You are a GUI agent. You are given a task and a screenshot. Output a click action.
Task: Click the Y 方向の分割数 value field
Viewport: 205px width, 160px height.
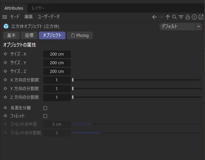(57, 89)
